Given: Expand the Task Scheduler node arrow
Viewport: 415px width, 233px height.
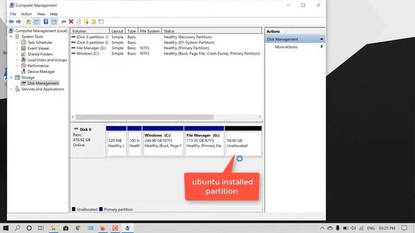Looking at the screenshot, I should tap(18, 42).
